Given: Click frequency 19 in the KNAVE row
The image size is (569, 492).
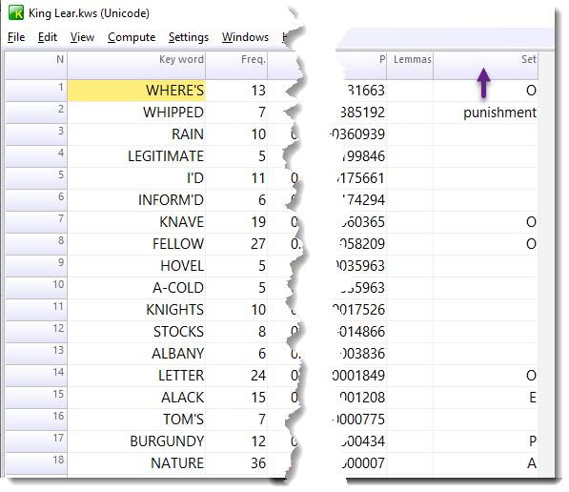Looking at the screenshot, I should pos(258,222).
